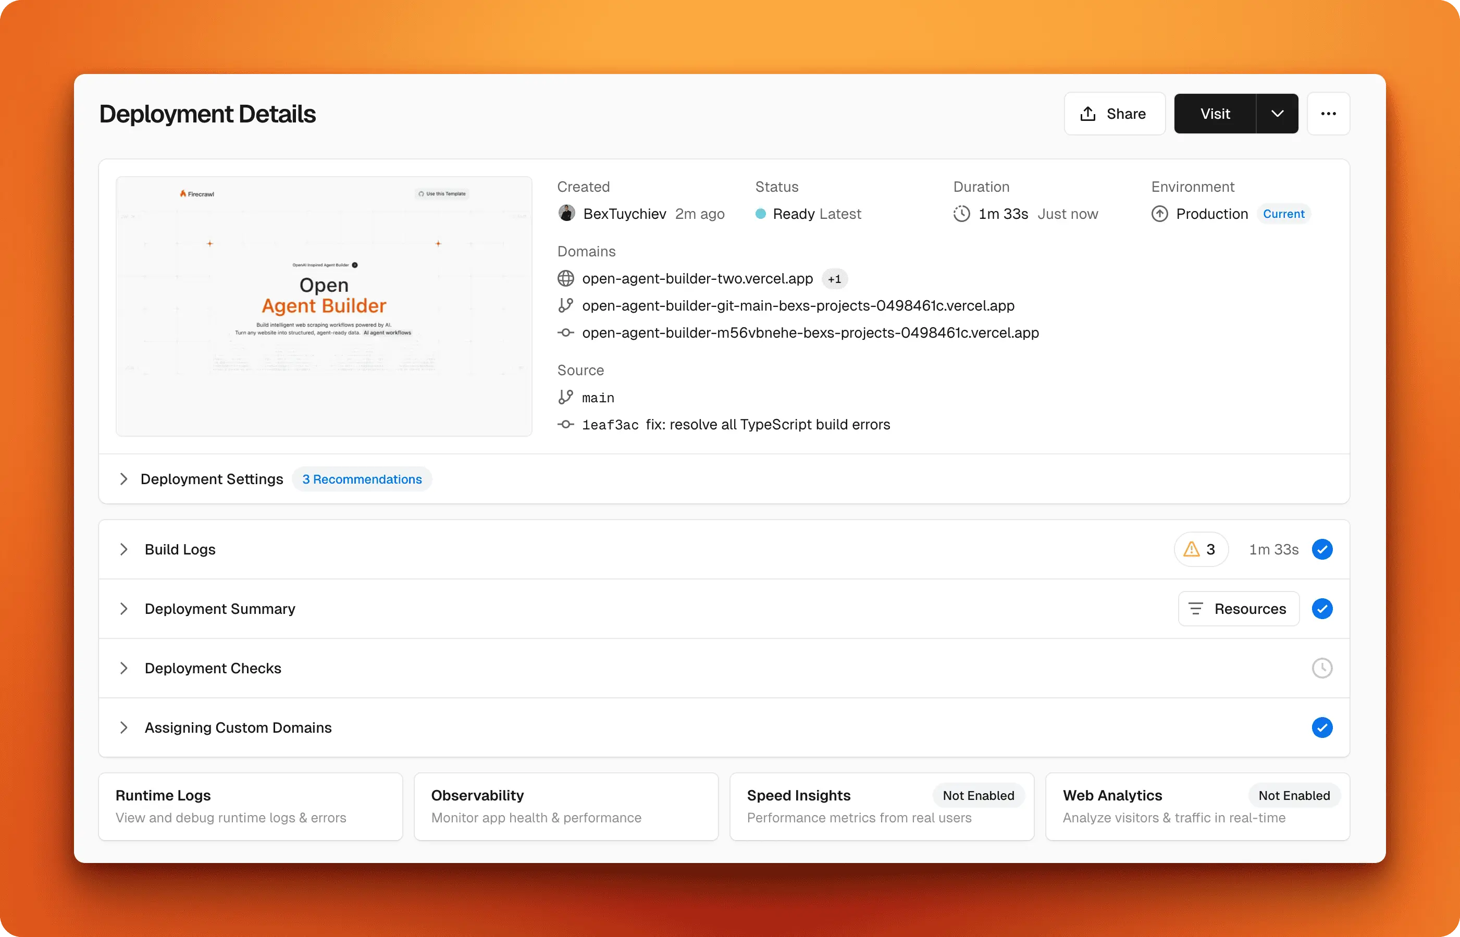Click the globe icon beside primary domain
Viewport: 1460px width, 937px height.
pos(566,279)
